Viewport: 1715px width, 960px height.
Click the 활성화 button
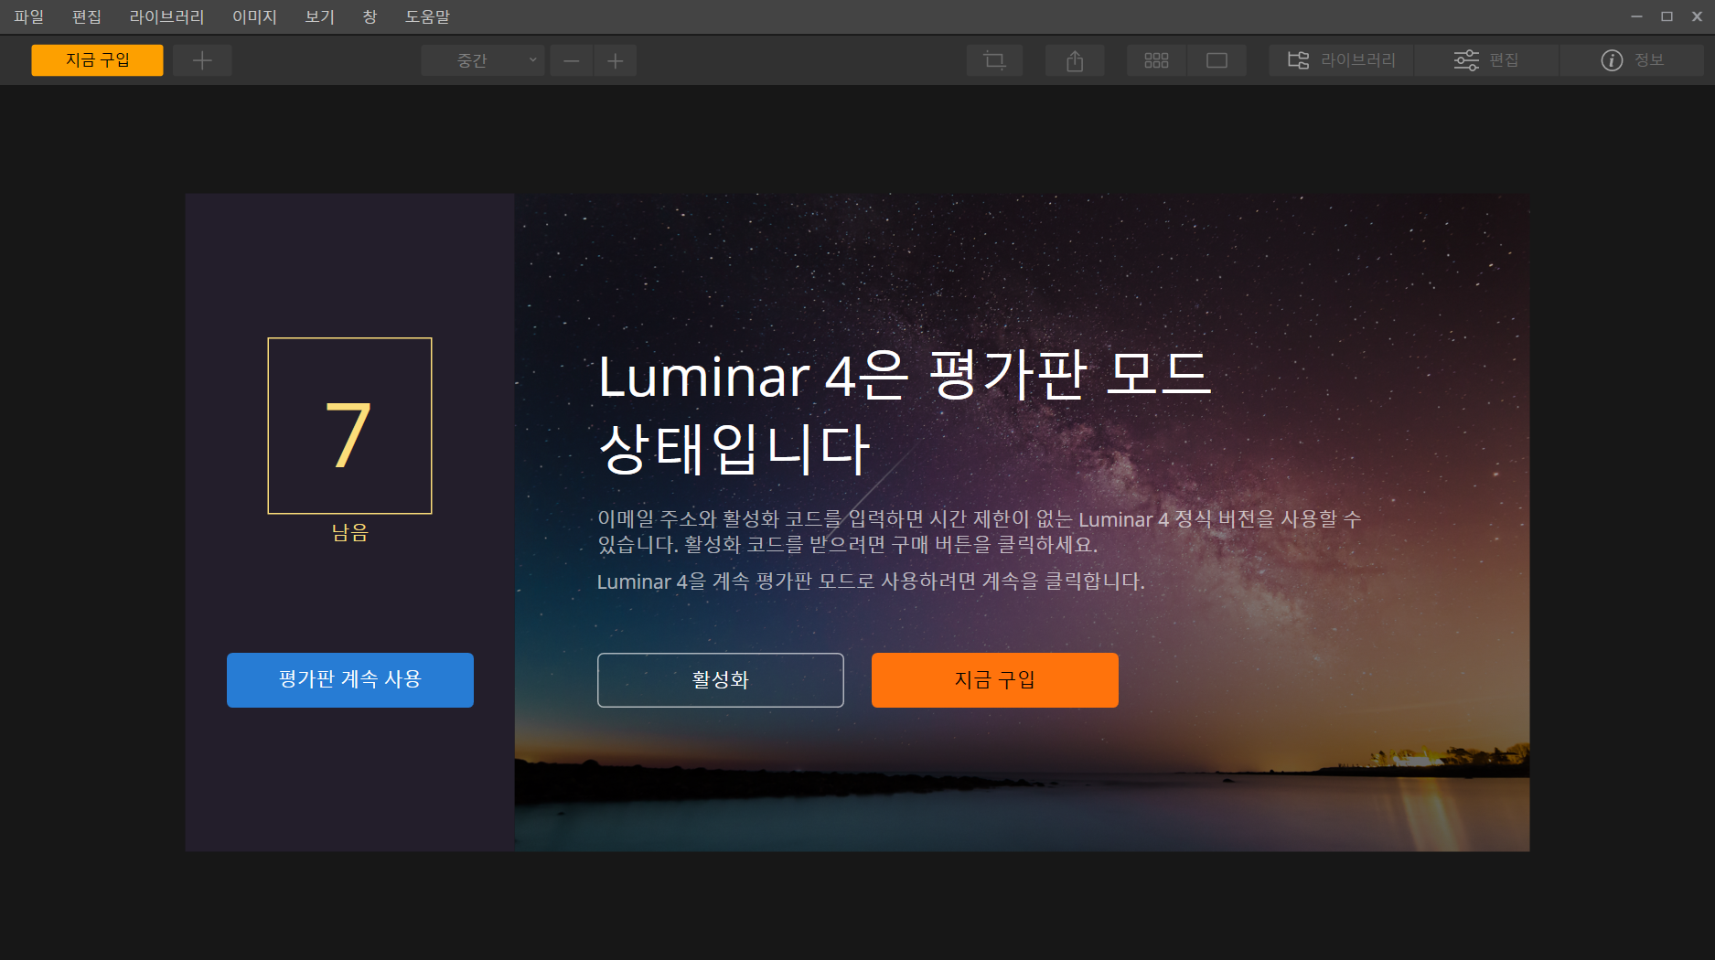point(721,679)
